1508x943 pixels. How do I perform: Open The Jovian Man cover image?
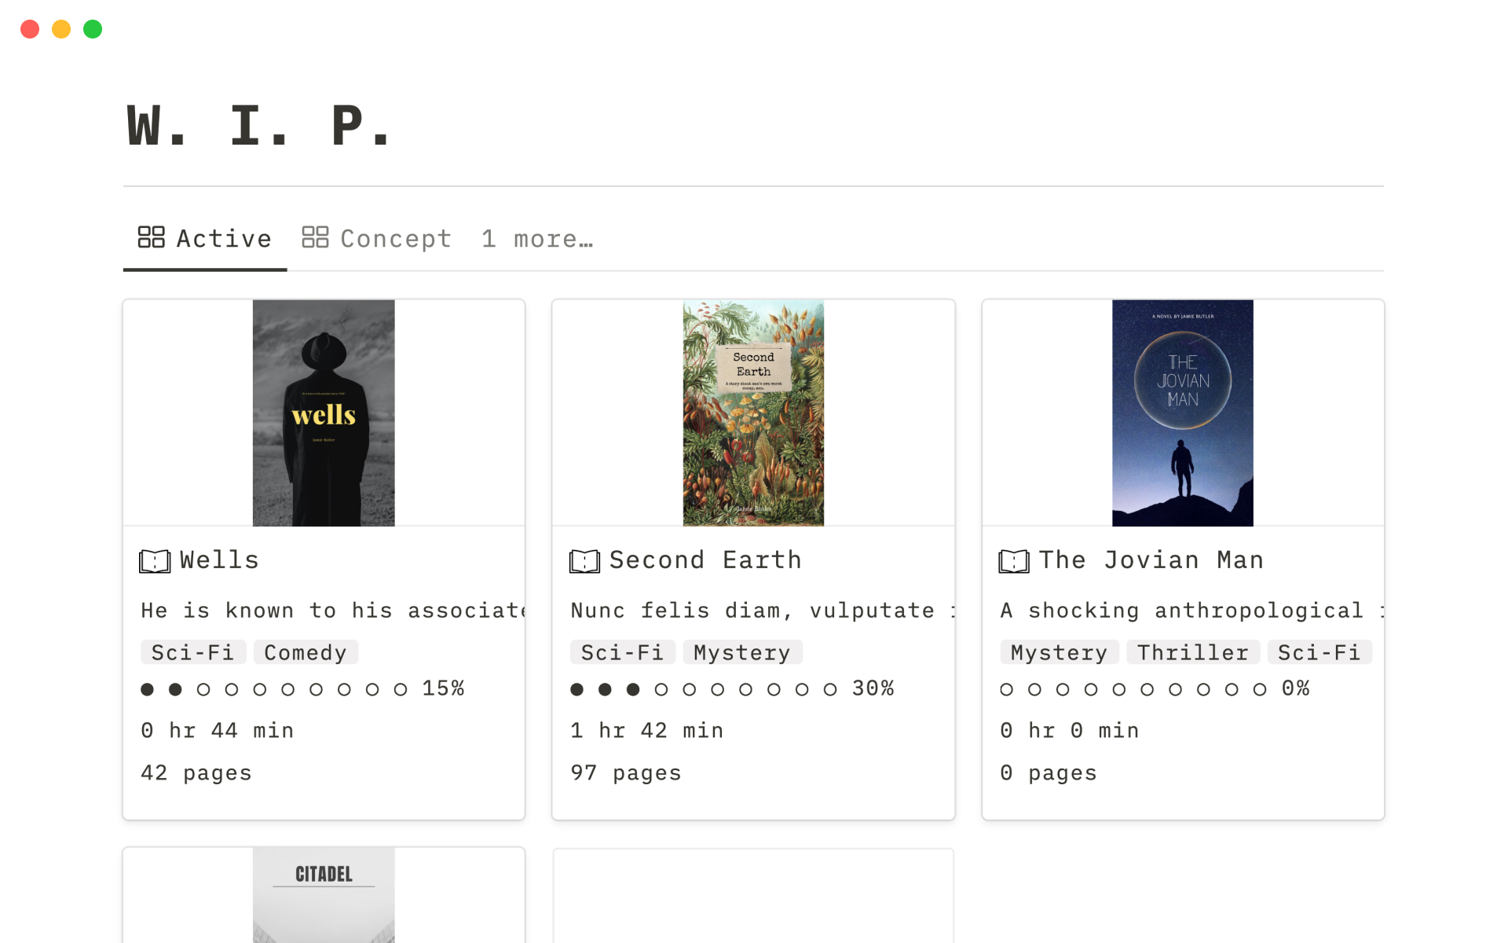1182,413
